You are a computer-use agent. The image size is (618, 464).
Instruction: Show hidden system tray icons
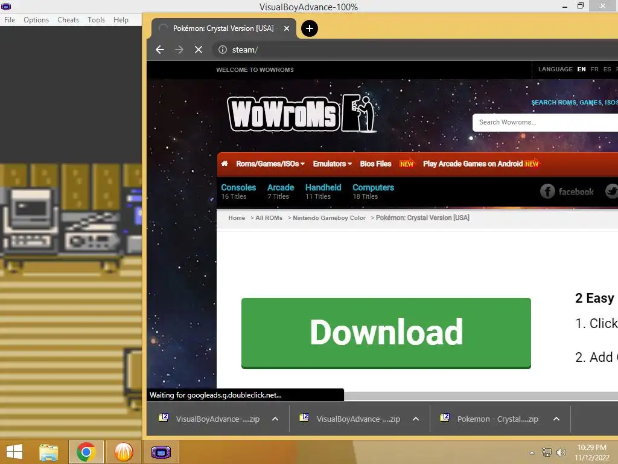tap(532, 453)
